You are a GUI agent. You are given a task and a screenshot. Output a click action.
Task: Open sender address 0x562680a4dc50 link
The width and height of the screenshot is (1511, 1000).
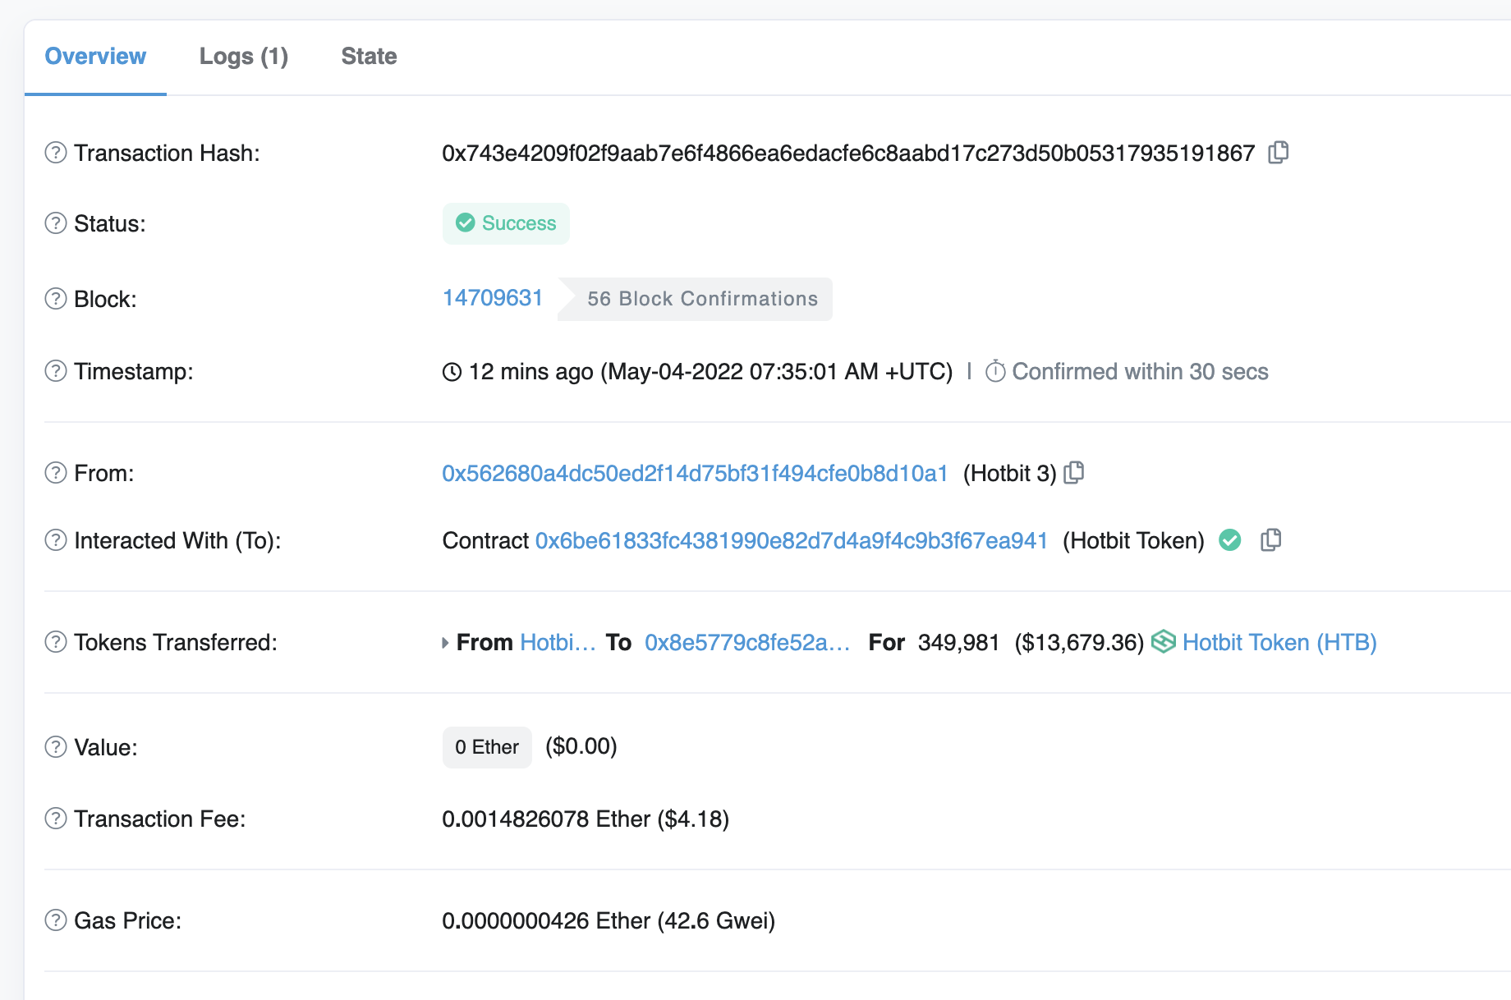click(695, 474)
